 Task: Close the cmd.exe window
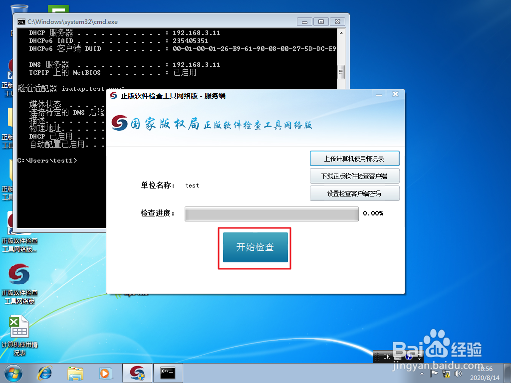[x=338, y=22]
